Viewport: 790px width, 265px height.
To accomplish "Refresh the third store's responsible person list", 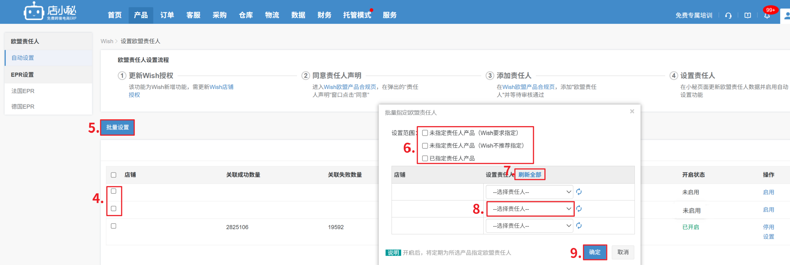I will (579, 226).
